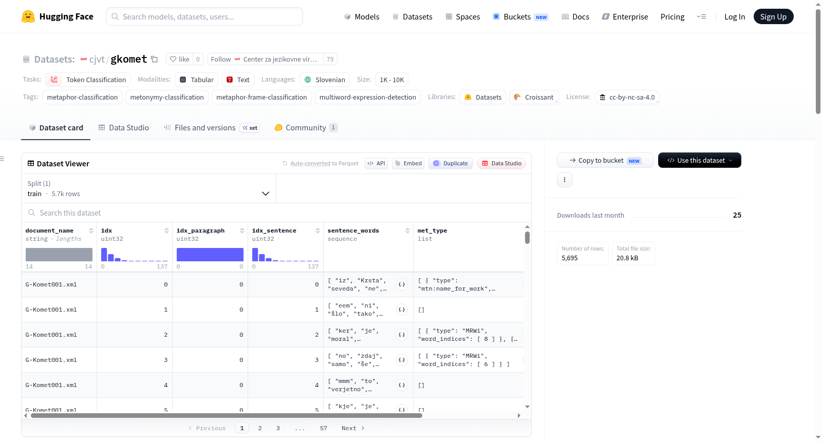Open the Use this dataset dropdown

[699, 160]
